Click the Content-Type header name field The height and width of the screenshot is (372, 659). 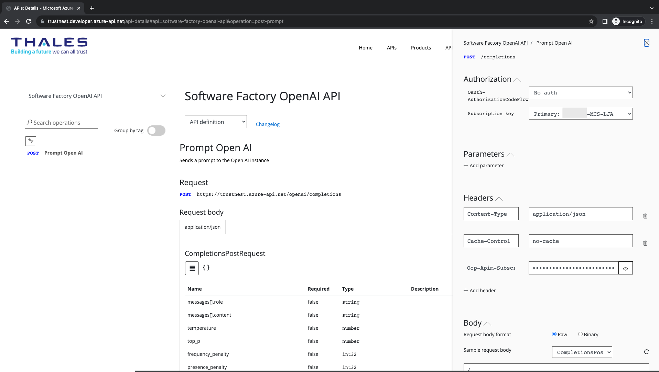click(x=491, y=214)
